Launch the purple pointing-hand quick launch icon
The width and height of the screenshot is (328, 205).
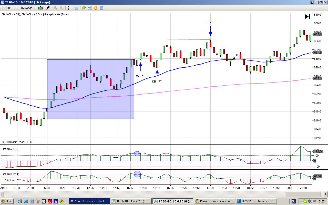56,201
